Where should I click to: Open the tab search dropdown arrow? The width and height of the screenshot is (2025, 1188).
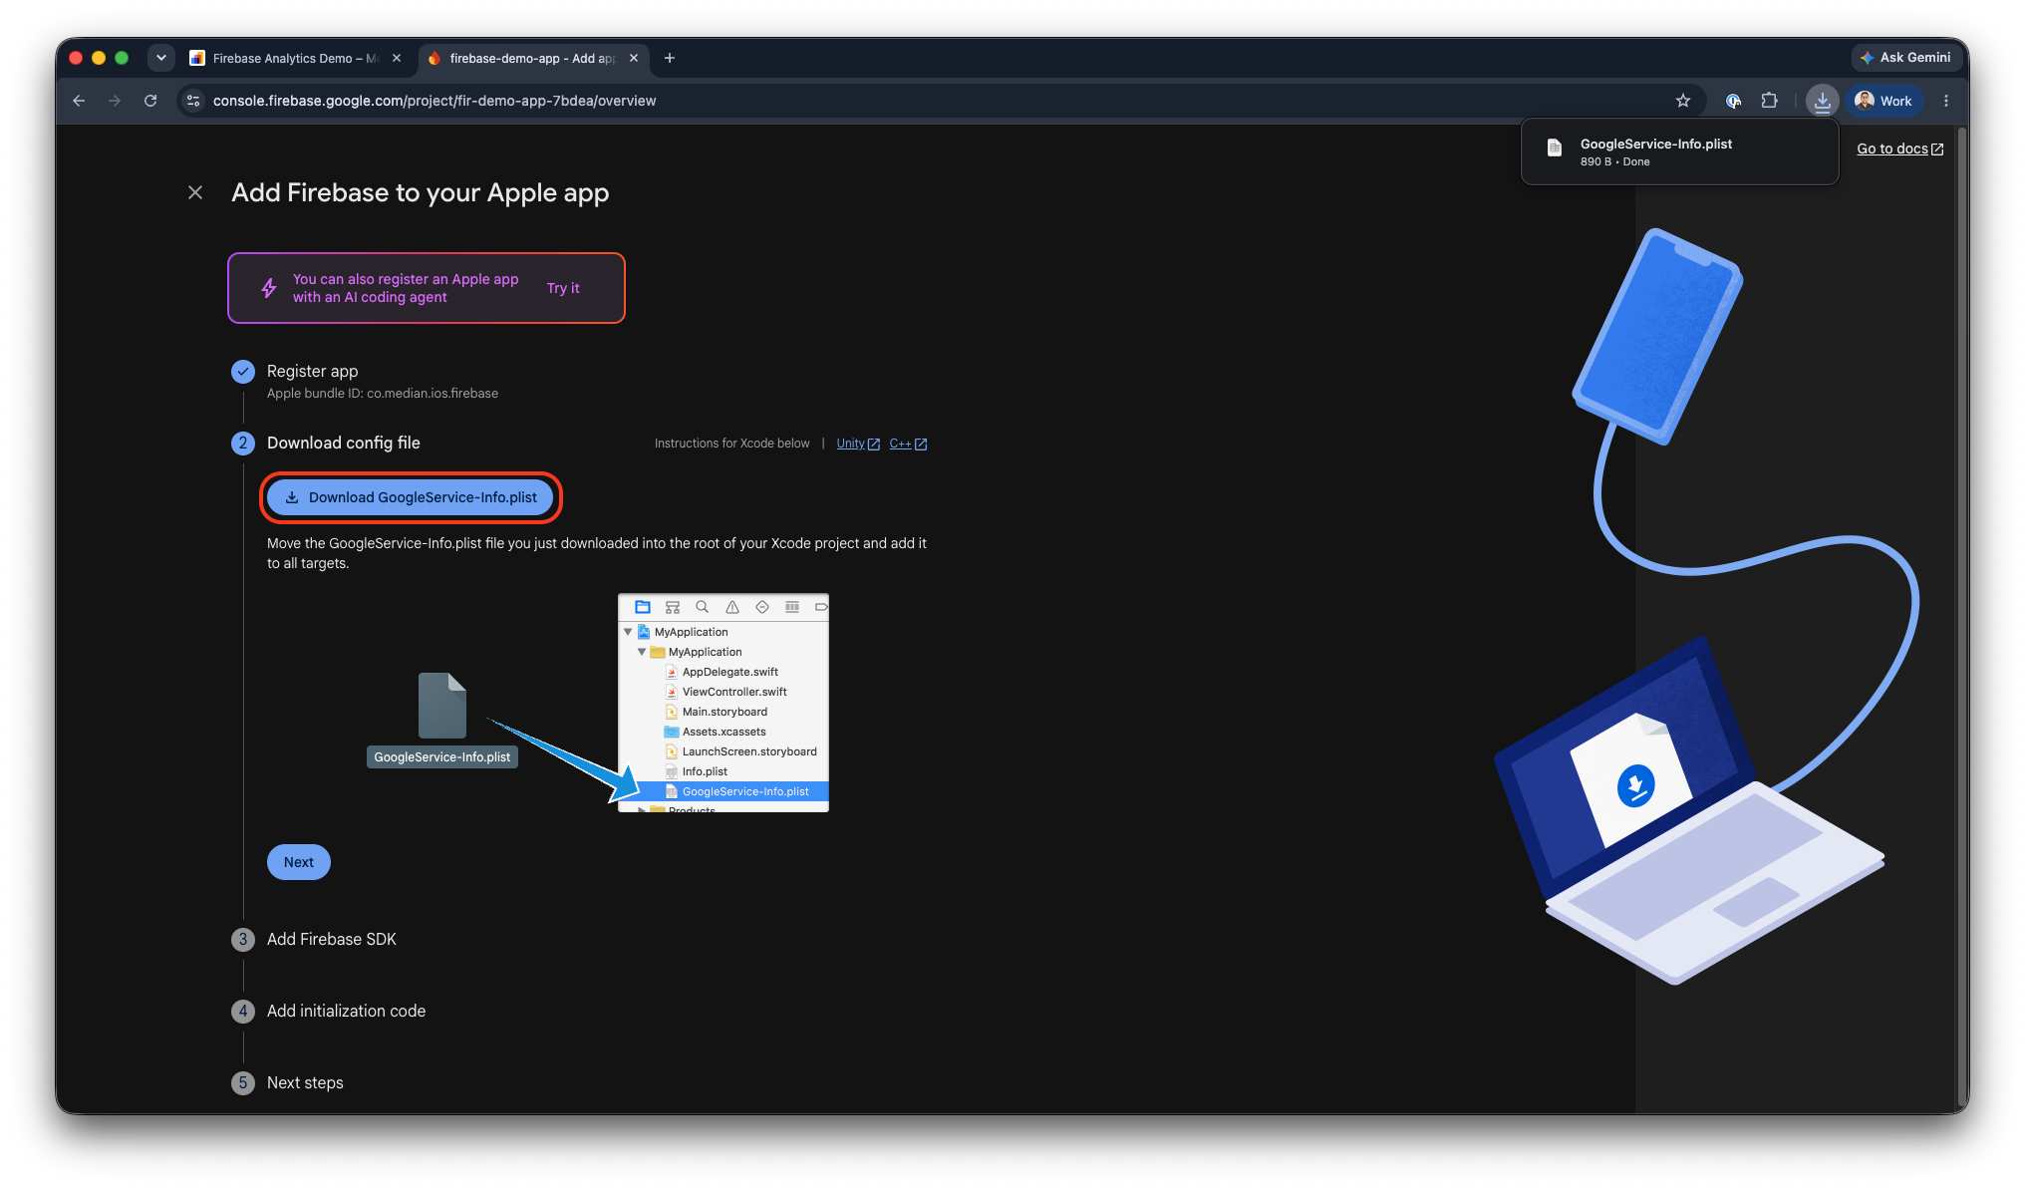point(160,58)
